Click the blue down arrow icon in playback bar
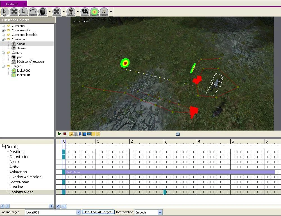Viewport: 281px width, 216px height. (x=80, y=134)
